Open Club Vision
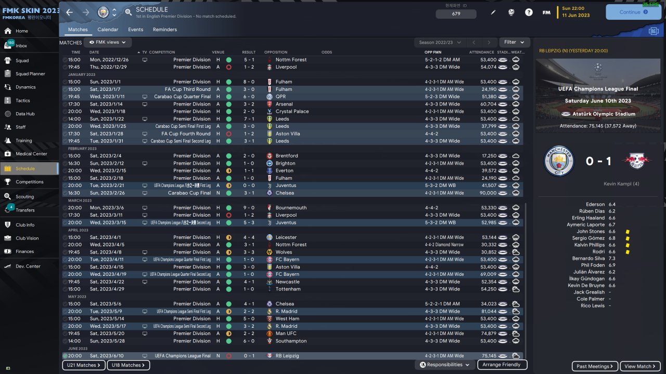Viewport: 666px width, 374px height. (x=29, y=238)
